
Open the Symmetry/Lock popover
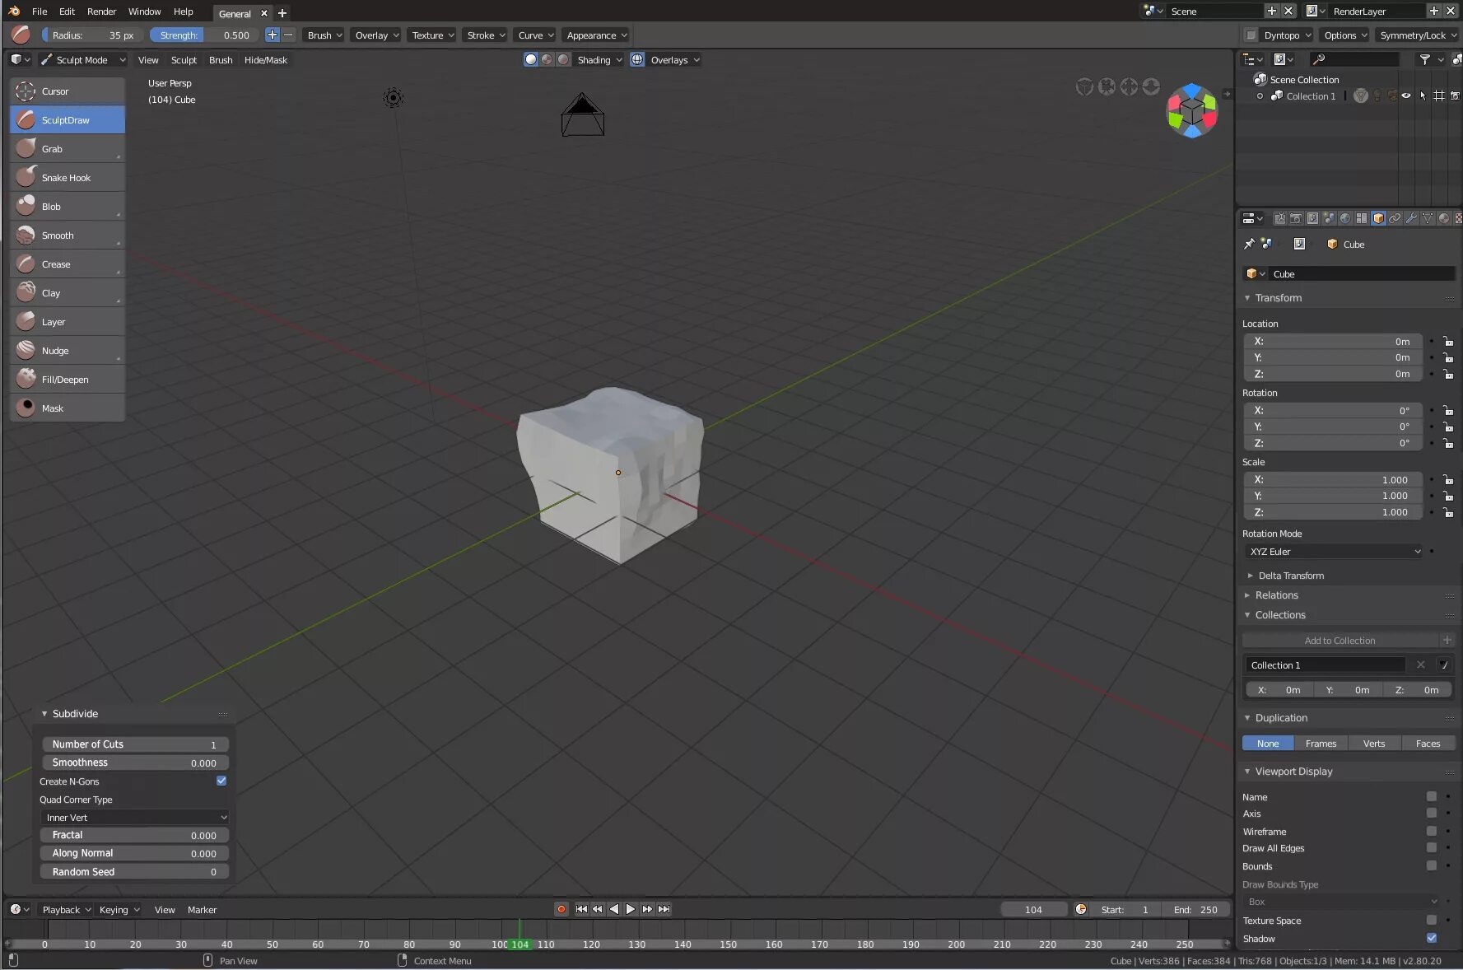tap(1416, 35)
